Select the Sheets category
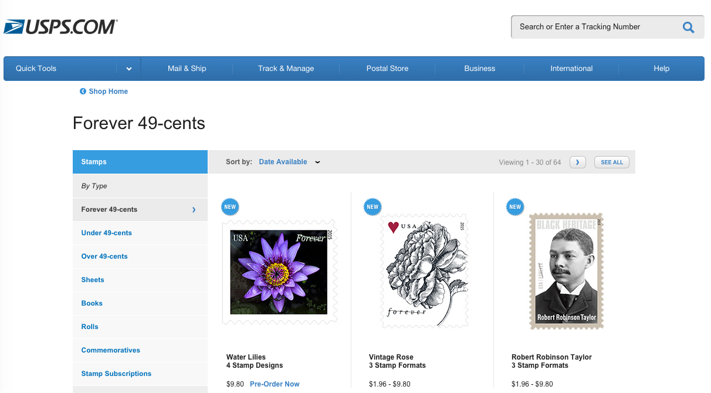Screen dimensions: 711x393 click(x=140, y=280)
